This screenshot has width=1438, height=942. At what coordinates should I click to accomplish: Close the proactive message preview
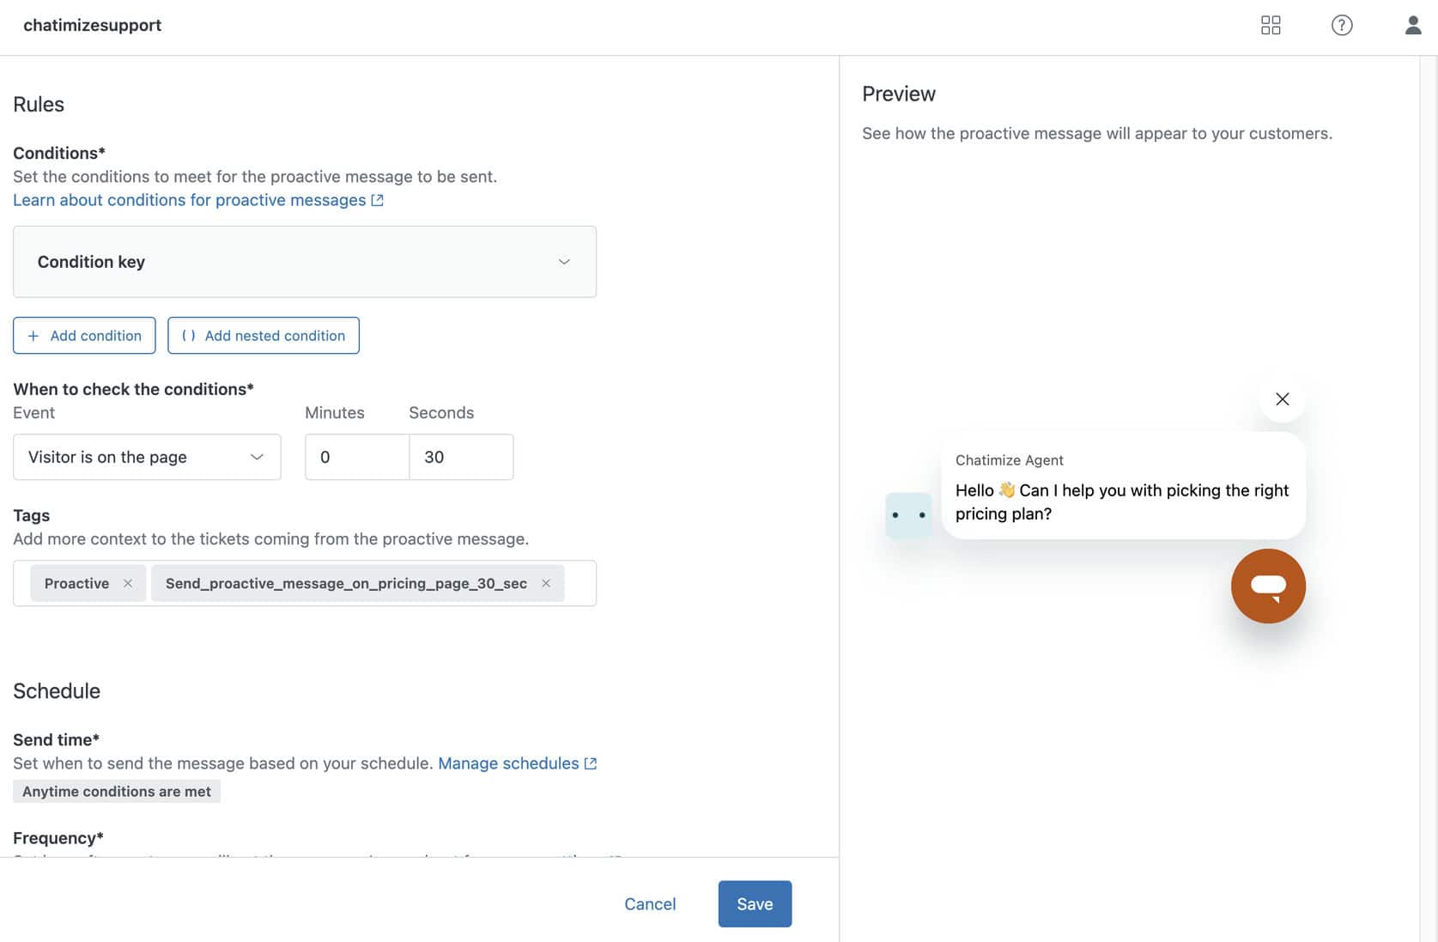pyautogui.click(x=1282, y=399)
